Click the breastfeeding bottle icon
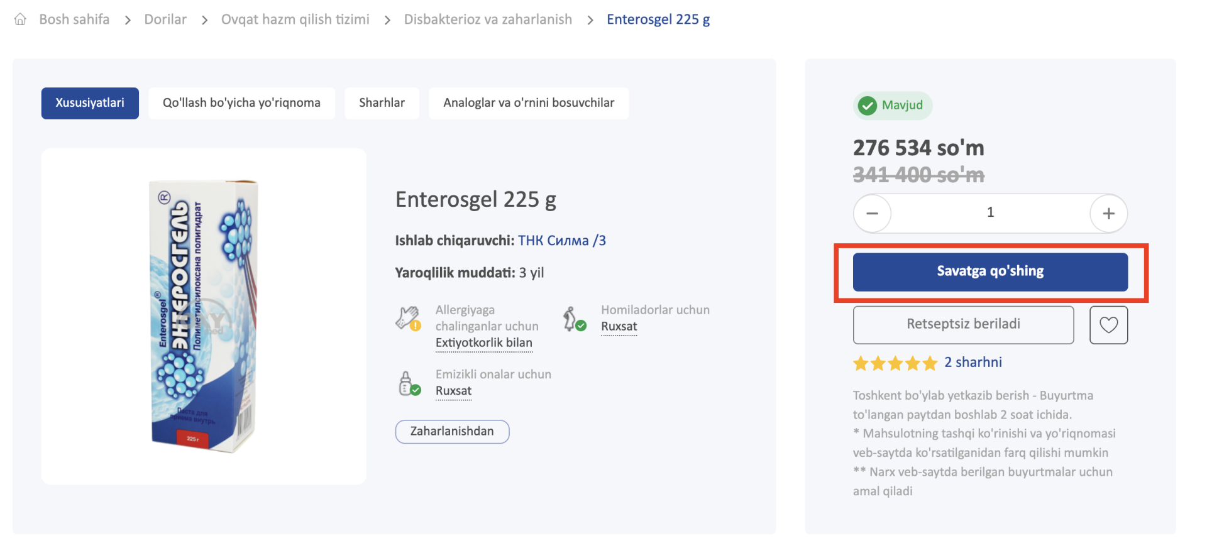1207x553 pixels. point(409,383)
